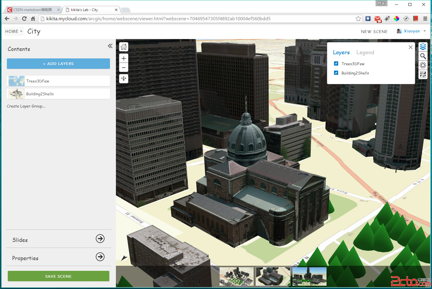Click the NEW SCENE link
This screenshot has width=432, height=289.
[374, 32]
